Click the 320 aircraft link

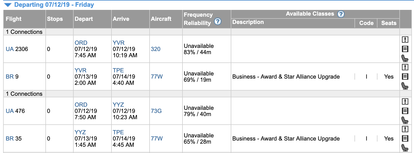(156, 49)
